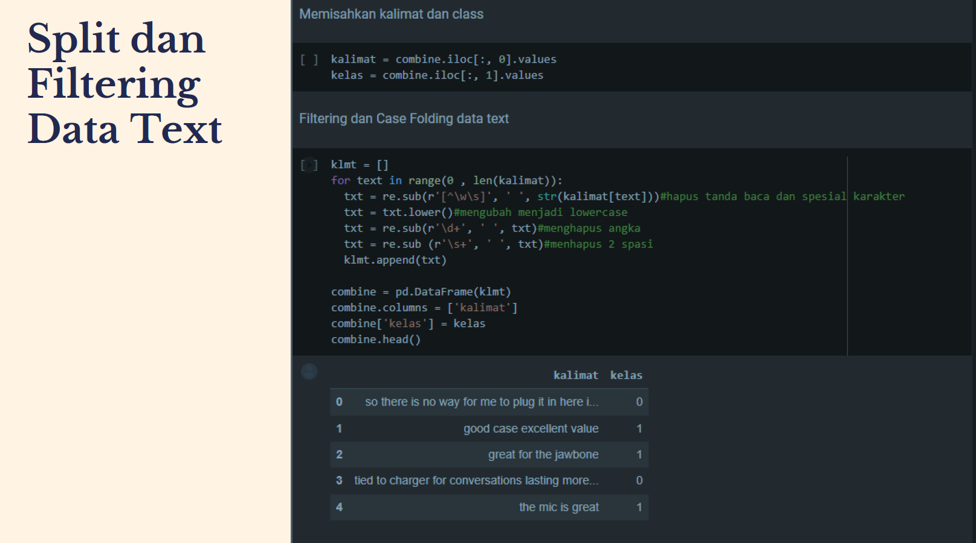
Task: Click the 'kelas' column header
Action: coord(626,375)
